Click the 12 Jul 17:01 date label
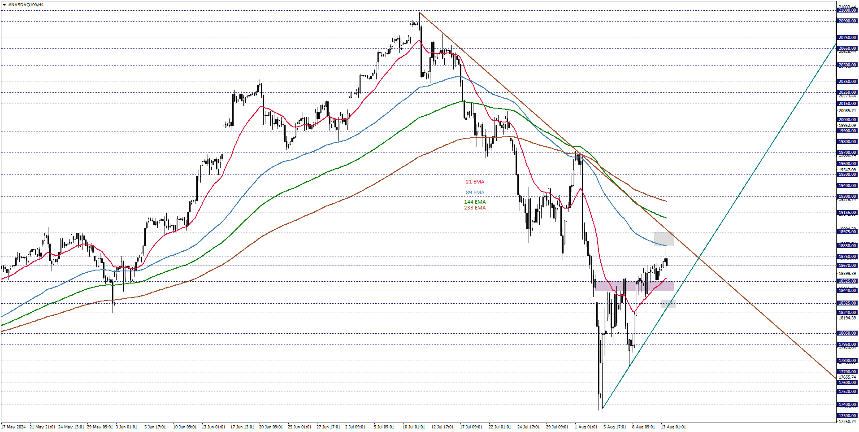The image size is (859, 432). point(443,427)
